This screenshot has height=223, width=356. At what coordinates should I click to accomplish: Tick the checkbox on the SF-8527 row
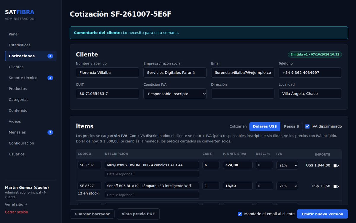pyautogui.click(x=335, y=186)
